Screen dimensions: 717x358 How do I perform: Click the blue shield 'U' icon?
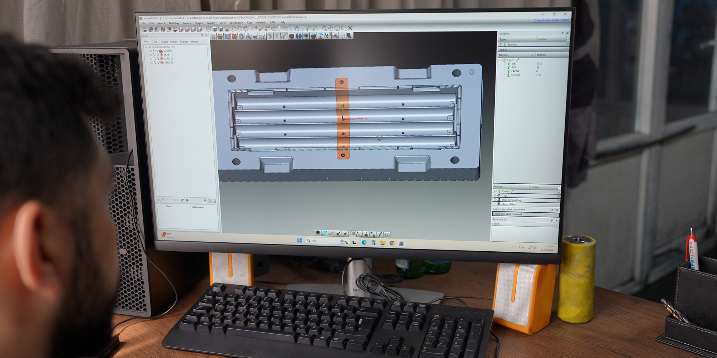tap(299, 36)
